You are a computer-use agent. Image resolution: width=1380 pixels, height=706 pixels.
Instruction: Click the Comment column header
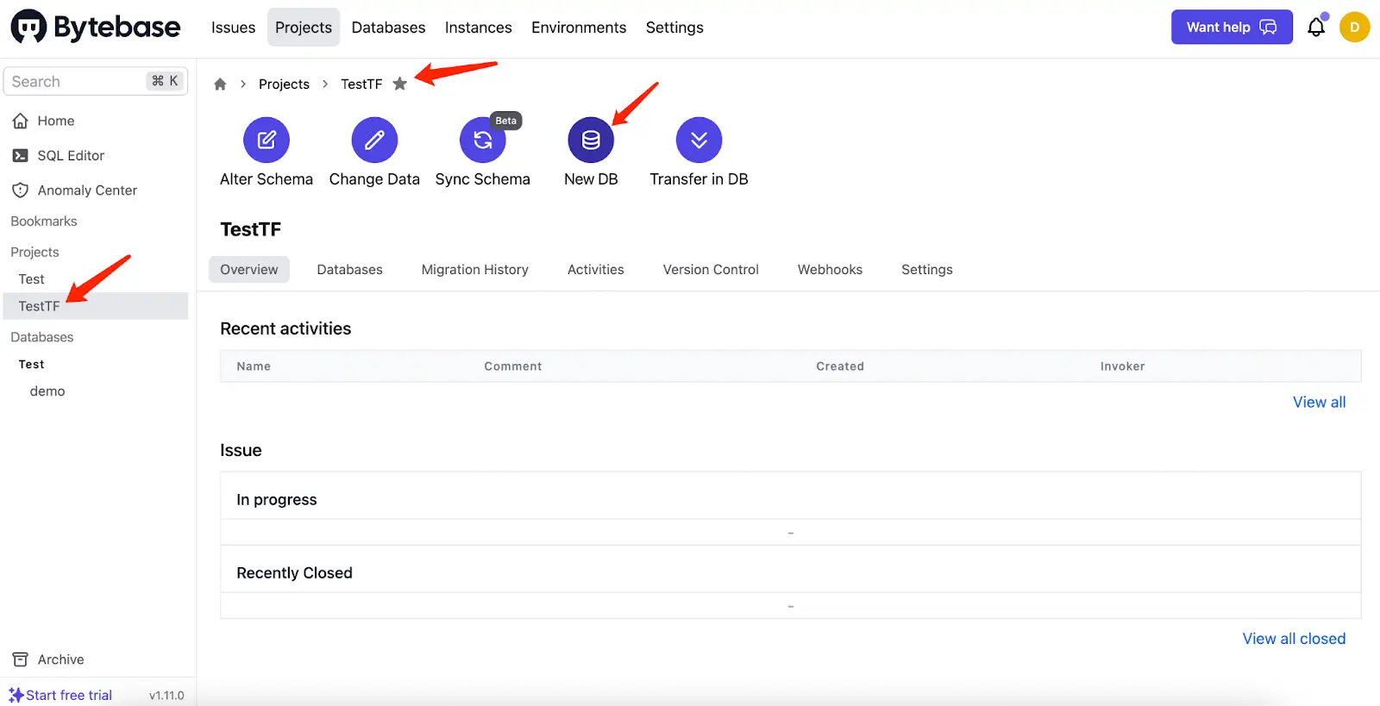(x=513, y=366)
